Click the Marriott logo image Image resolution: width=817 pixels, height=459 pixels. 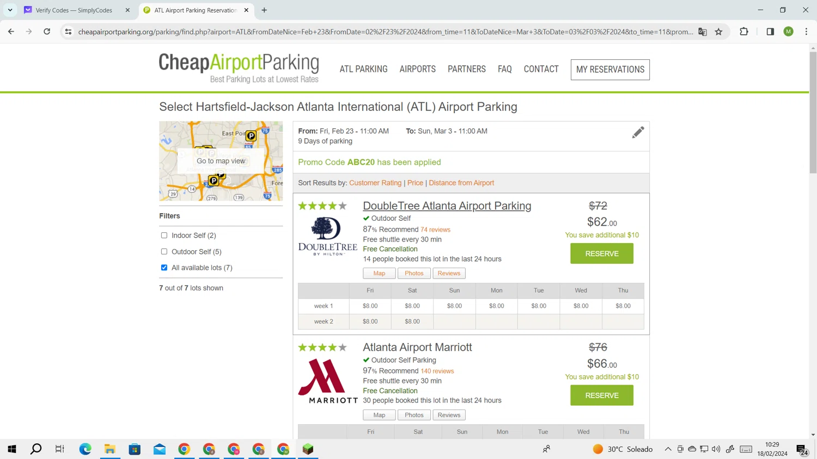click(x=327, y=381)
